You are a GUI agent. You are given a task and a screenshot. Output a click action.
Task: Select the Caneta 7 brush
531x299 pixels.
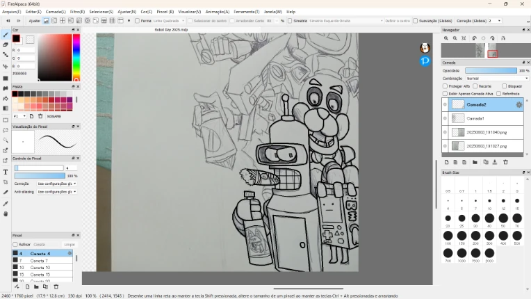click(x=42, y=261)
